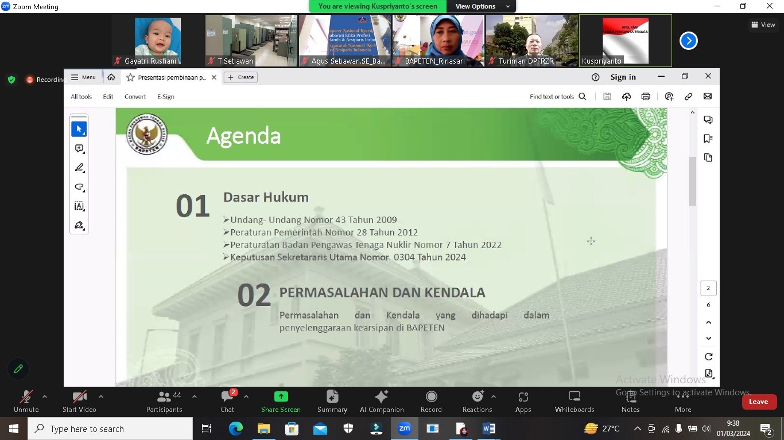Click the Windows taskbar search box
The width and height of the screenshot is (784, 440).
110,429
